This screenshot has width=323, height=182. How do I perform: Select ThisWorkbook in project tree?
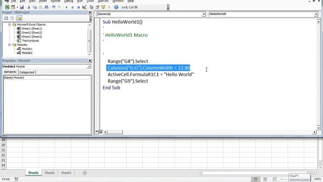30,40
